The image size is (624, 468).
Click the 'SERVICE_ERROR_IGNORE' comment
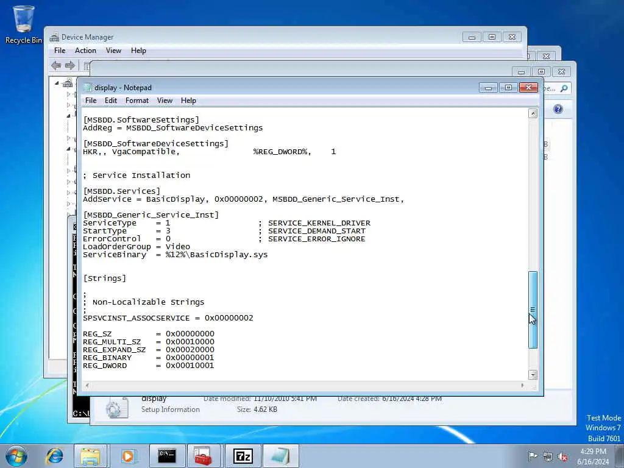click(317, 239)
